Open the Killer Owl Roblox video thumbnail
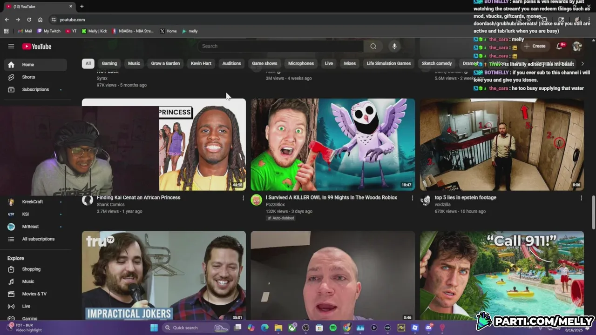Screen dimensions: 596x335 [x=333, y=144]
